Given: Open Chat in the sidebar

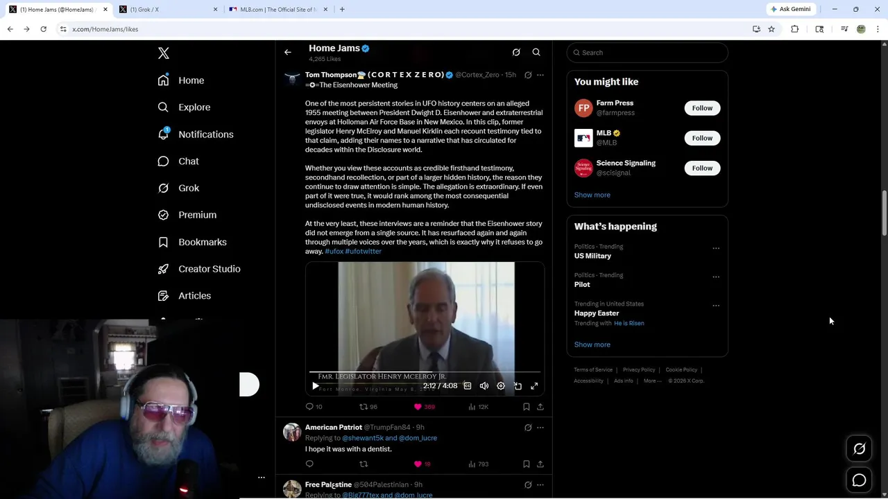Looking at the screenshot, I should [178, 161].
